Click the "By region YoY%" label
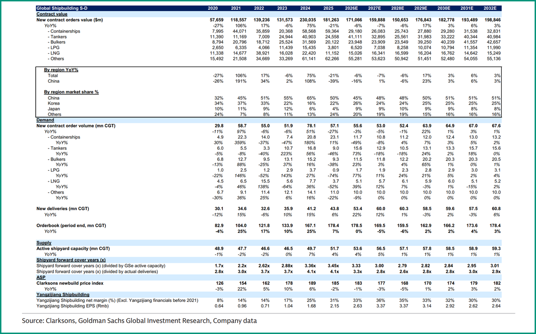The height and width of the screenshot is (334, 536). coord(62,70)
